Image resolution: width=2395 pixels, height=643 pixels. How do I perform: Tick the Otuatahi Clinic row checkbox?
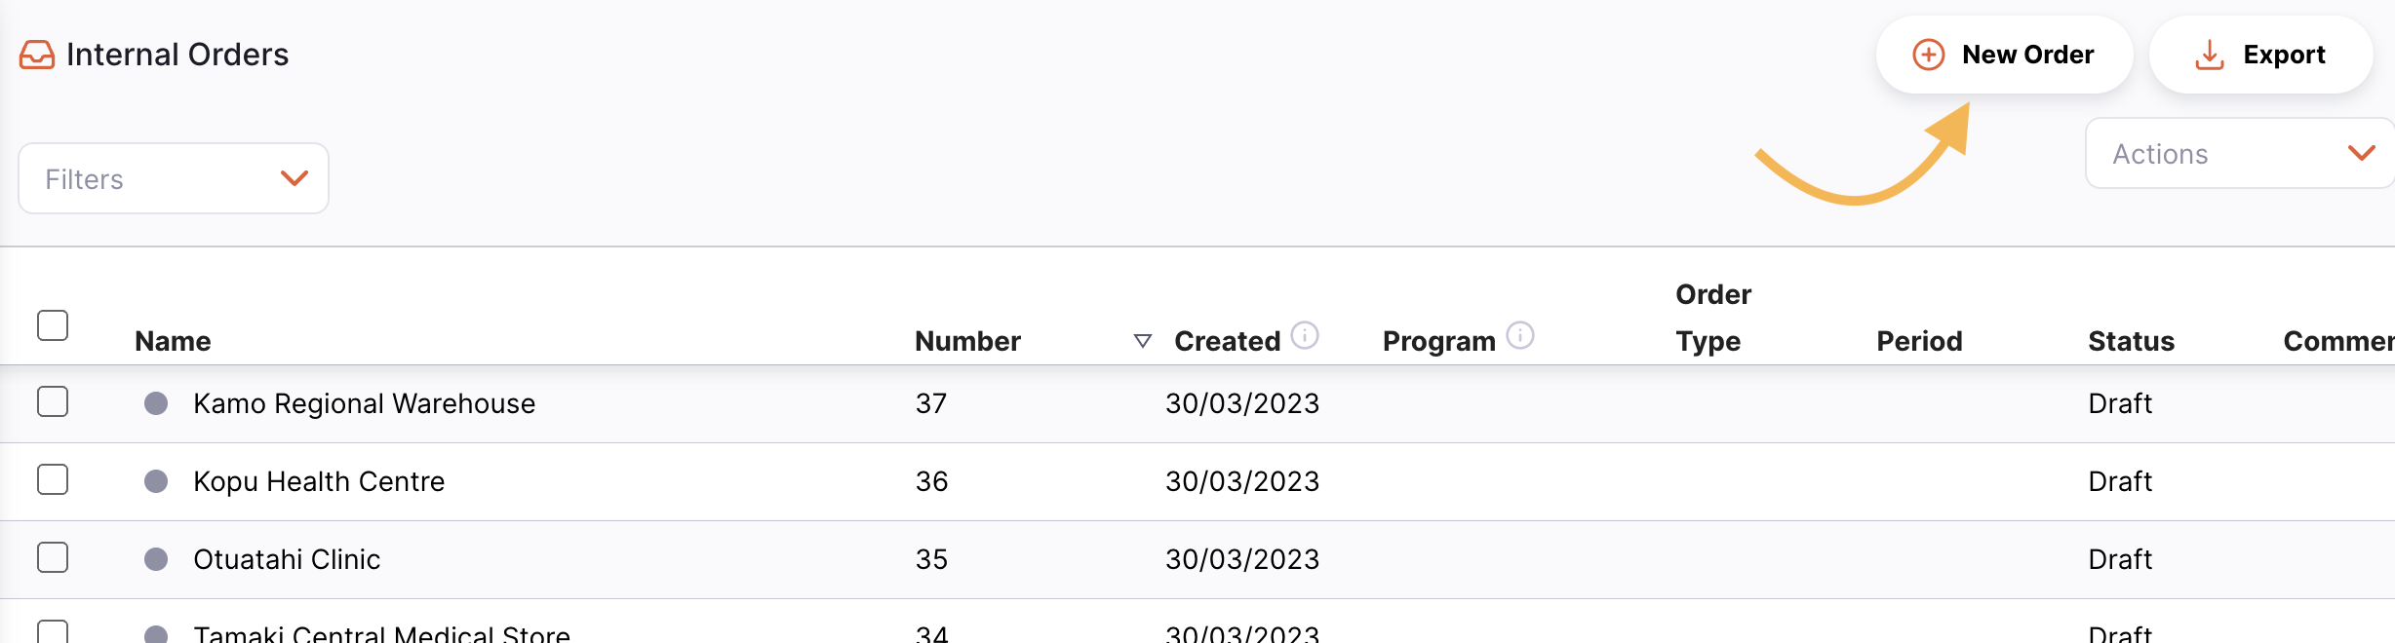tap(53, 557)
